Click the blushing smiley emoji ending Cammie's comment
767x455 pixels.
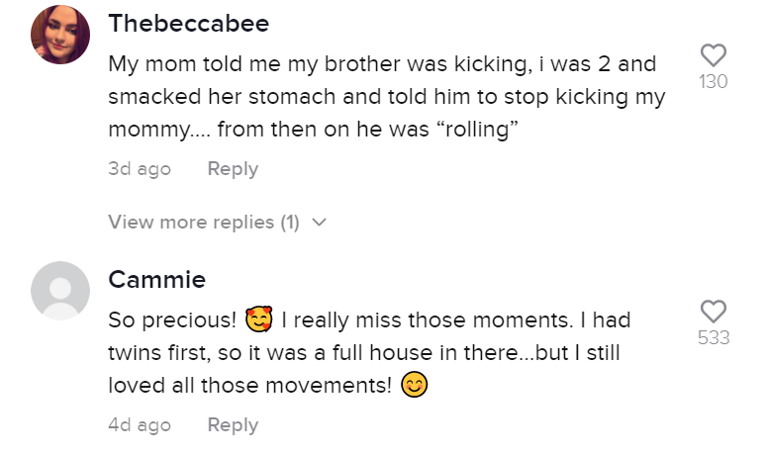click(x=415, y=386)
